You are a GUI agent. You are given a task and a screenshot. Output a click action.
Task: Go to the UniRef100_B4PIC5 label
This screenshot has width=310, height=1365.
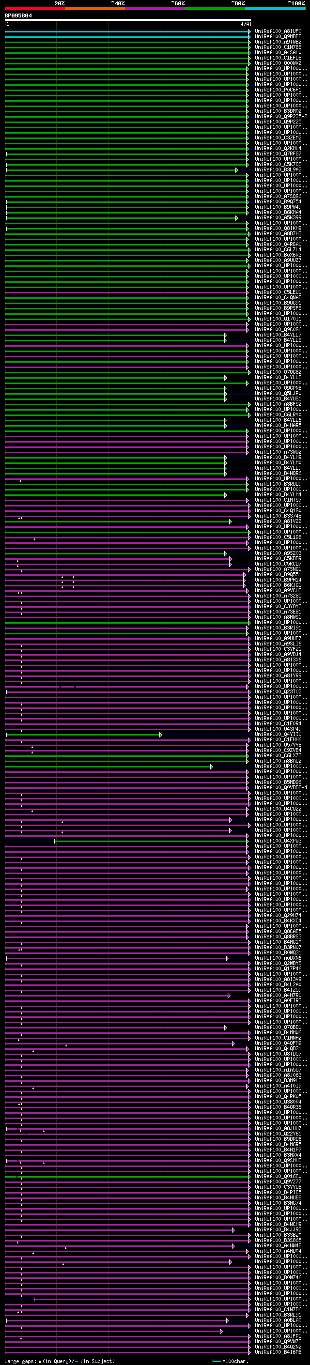pyautogui.click(x=278, y=1192)
